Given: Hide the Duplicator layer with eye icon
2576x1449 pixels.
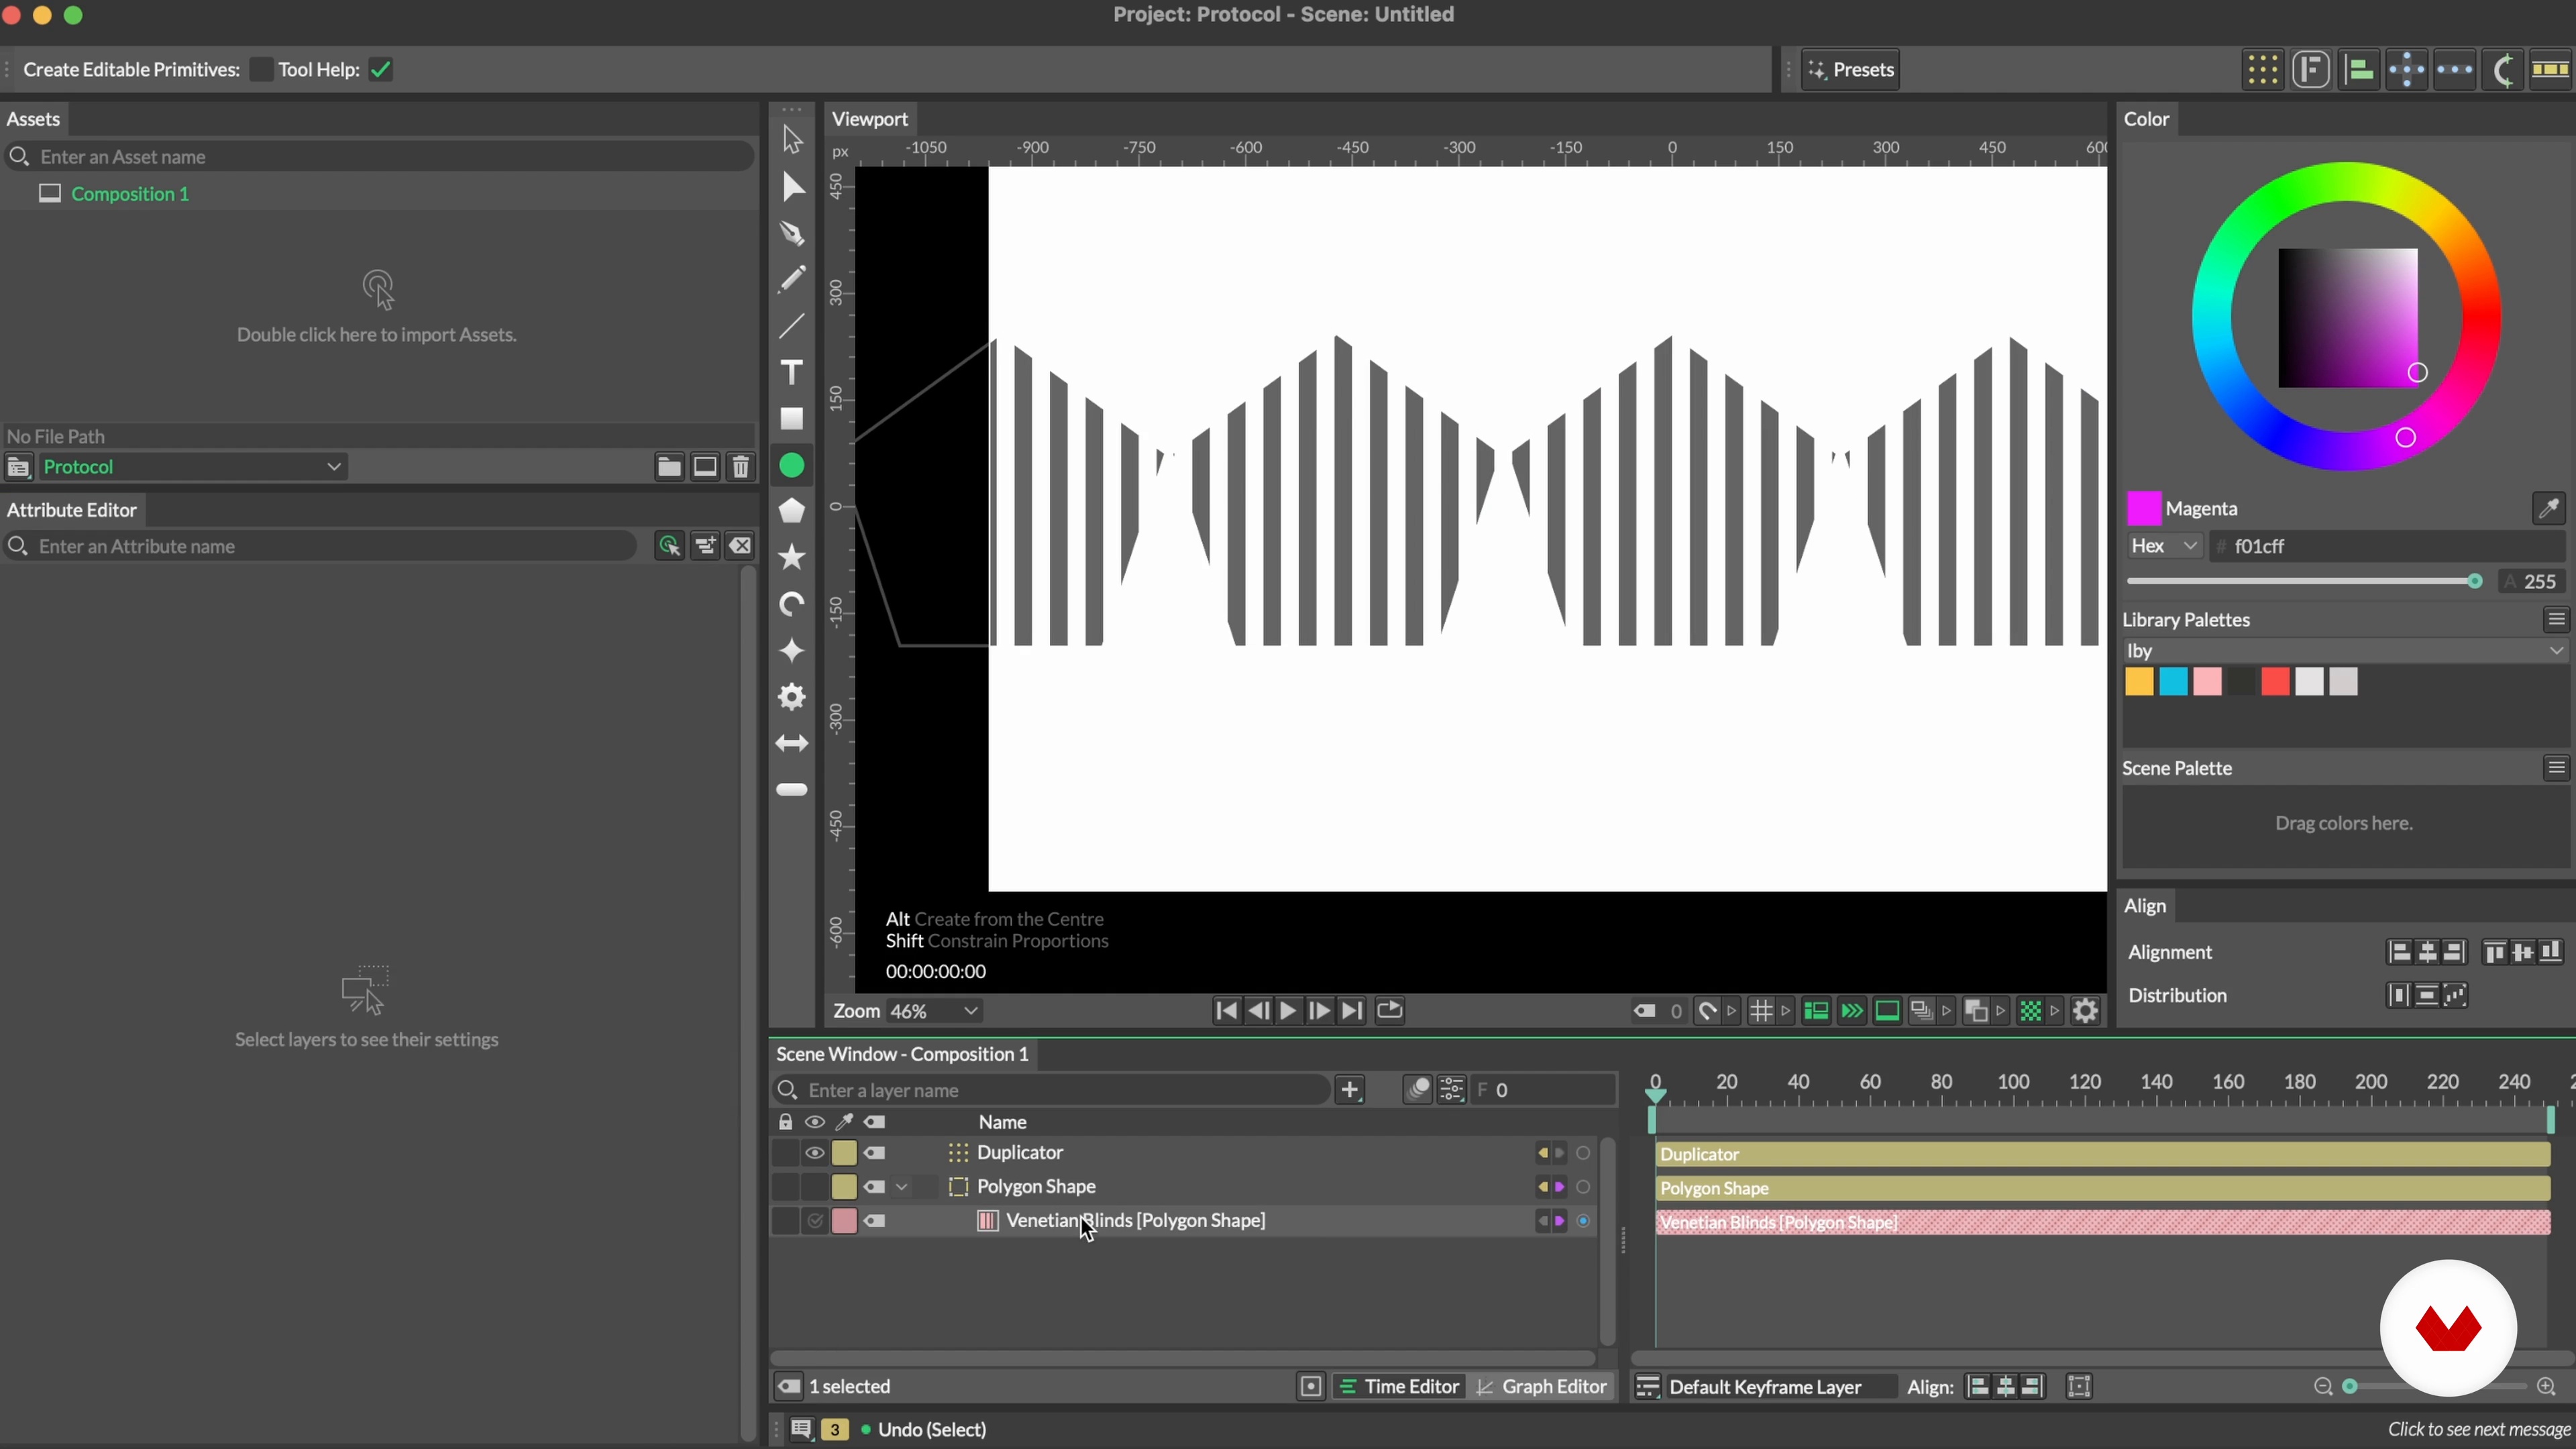Looking at the screenshot, I should [x=815, y=1153].
